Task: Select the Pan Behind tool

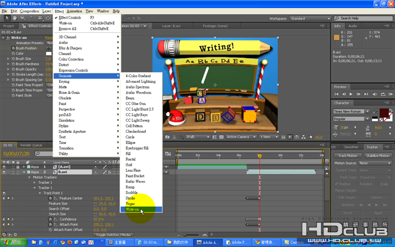Action: [x=48, y=18]
